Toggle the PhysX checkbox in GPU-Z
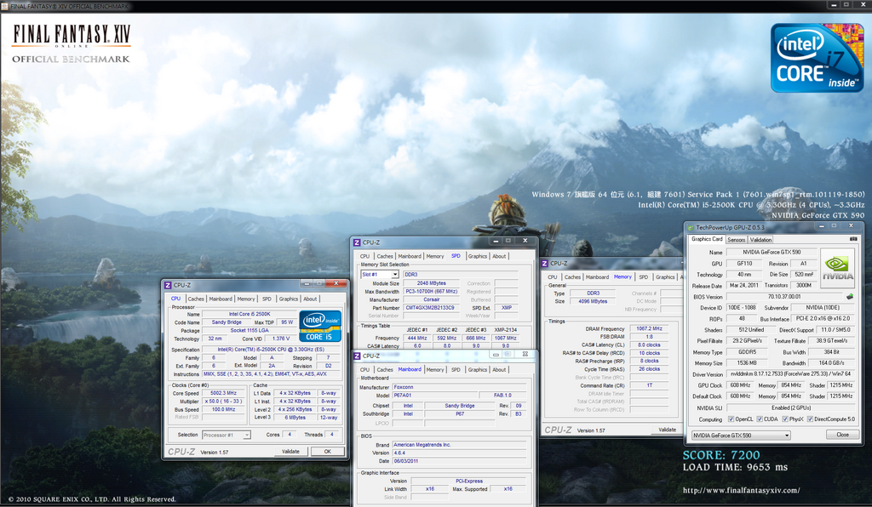872x507 pixels. (x=784, y=419)
